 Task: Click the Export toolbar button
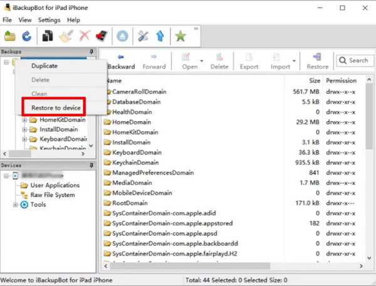[249, 61]
